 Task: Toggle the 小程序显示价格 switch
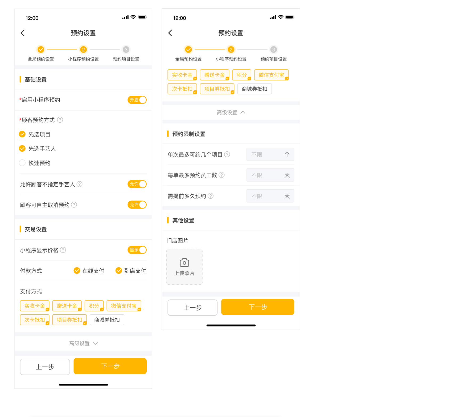click(x=137, y=250)
